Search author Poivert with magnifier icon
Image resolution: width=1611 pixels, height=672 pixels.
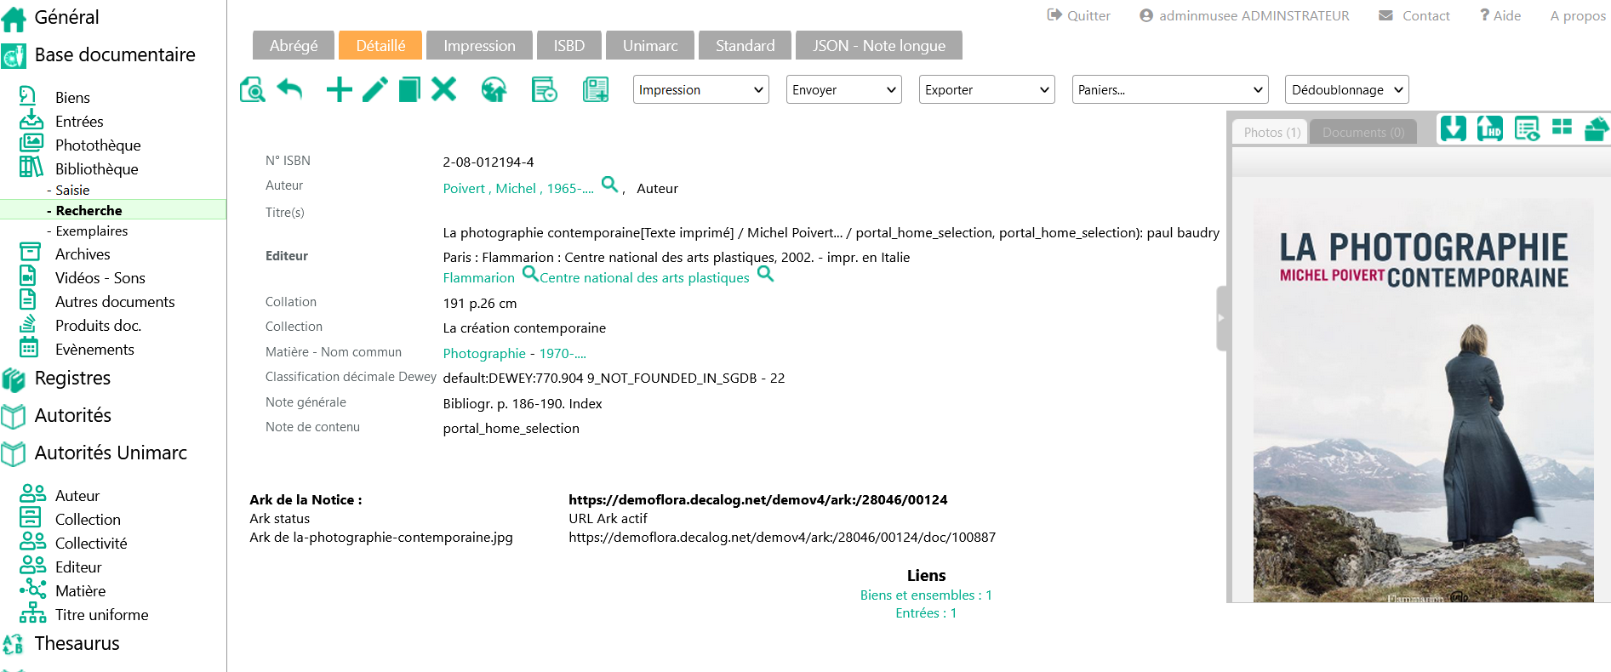609,184
